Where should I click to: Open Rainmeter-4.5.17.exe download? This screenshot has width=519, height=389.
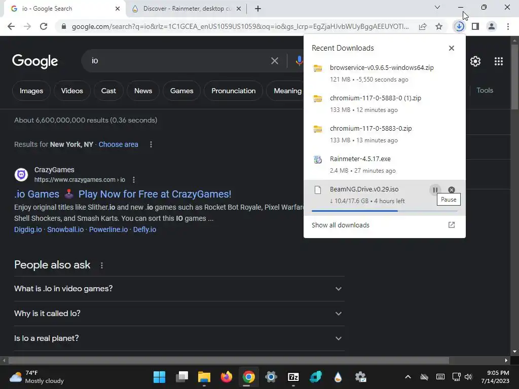point(384,165)
